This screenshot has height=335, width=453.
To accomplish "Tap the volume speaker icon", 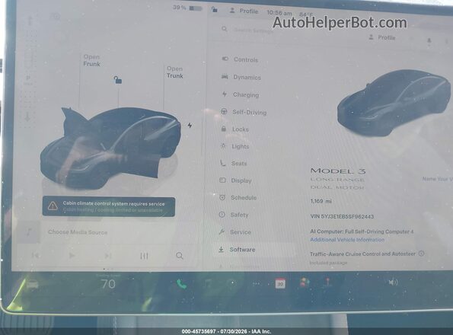I will pyautogui.click(x=393, y=282).
